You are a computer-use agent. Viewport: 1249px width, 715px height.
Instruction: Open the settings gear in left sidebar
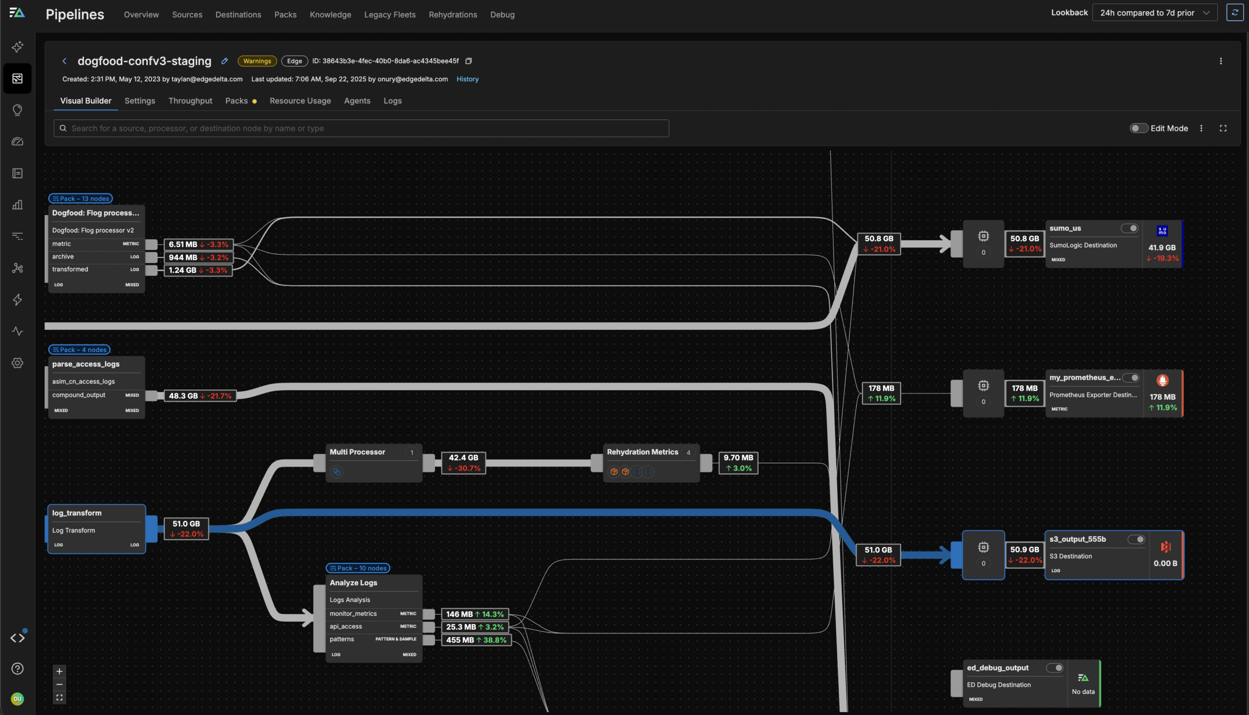18,363
